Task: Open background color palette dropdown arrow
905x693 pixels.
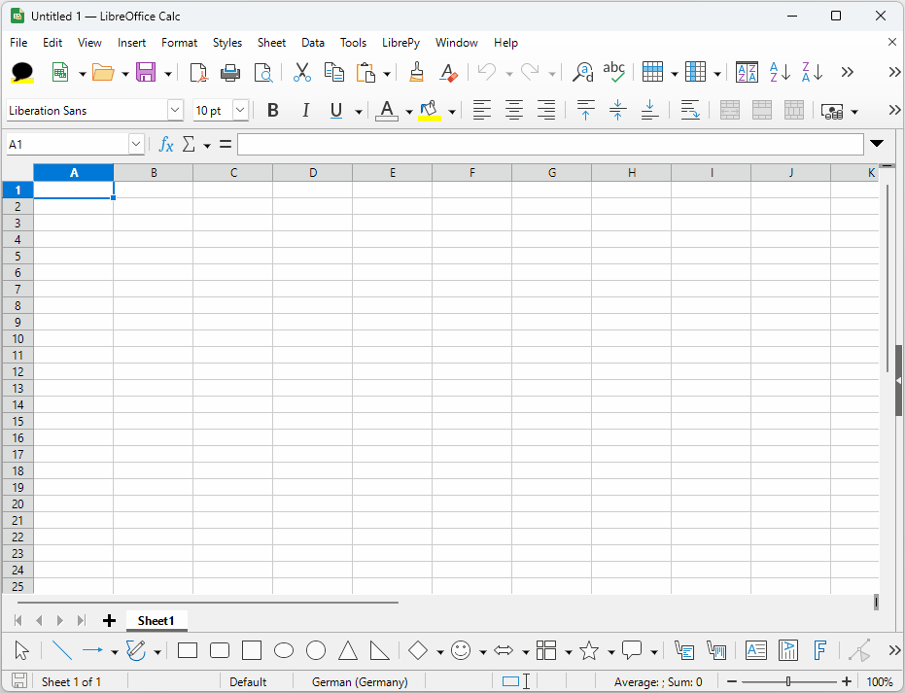Action: pos(452,111)
